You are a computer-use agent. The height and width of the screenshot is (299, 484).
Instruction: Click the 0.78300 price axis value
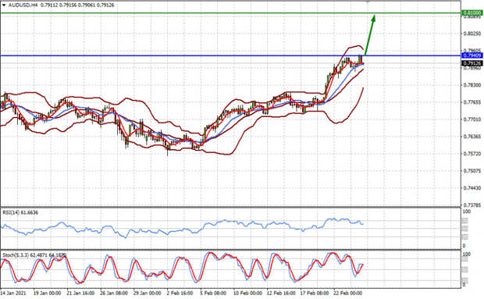(x=472, y=85)
